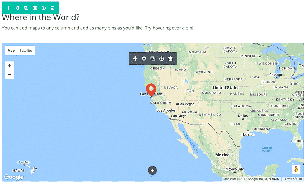Delete the row with the green toolbar trash icon
The height and width of the screenshot is (183, 305).
52,8
